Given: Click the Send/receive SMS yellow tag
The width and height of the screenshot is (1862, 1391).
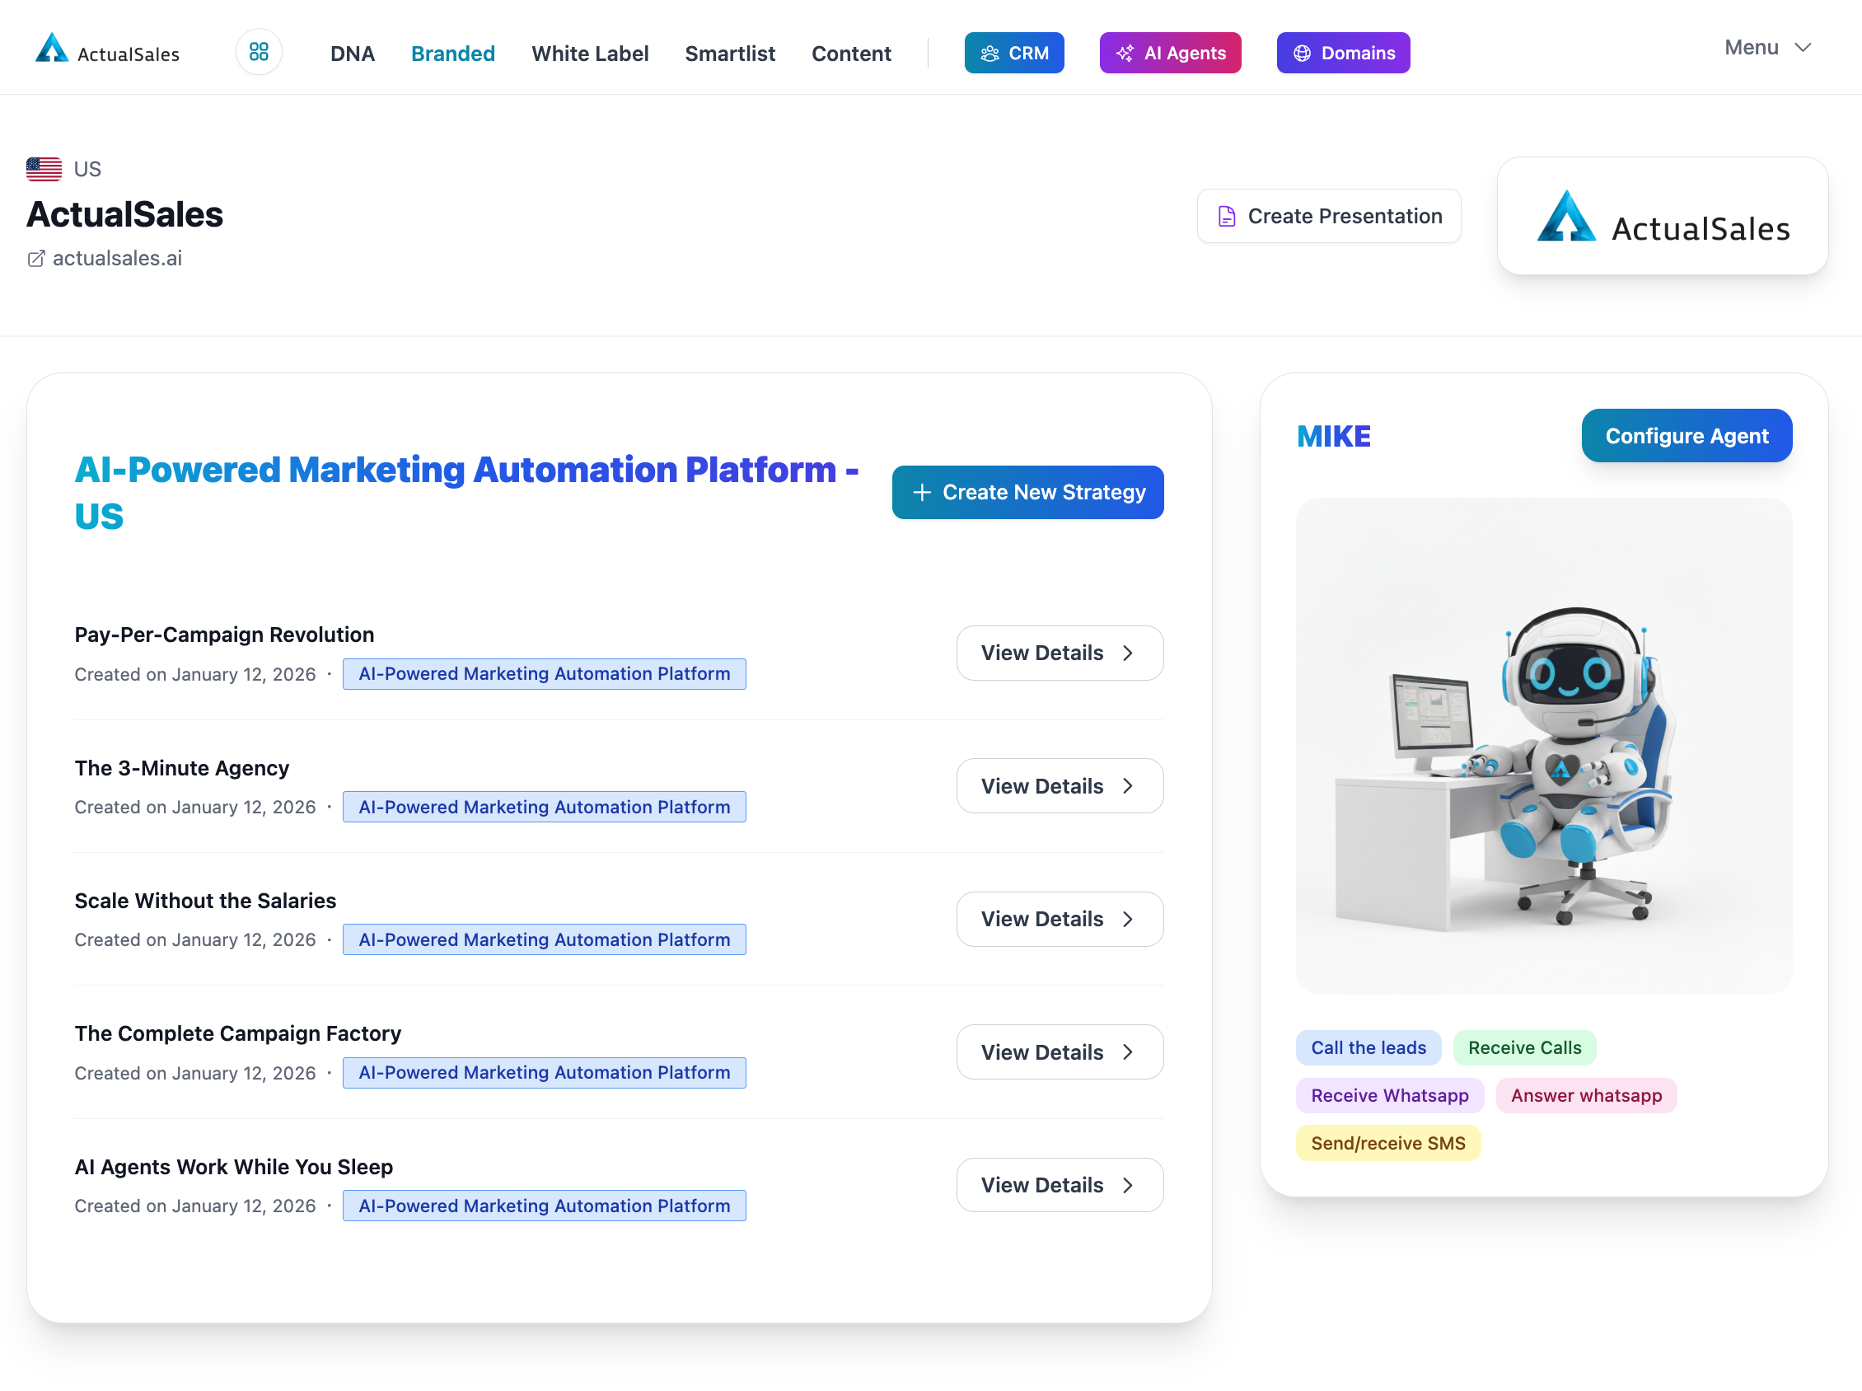Looking at the screenshot, I should [x=1387, y=1143].
